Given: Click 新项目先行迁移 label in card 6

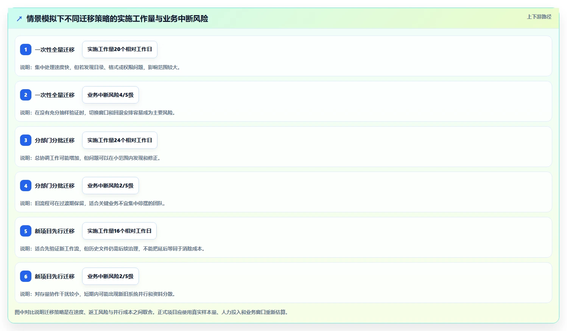Looking at the screenshot, I should point(55,276).
